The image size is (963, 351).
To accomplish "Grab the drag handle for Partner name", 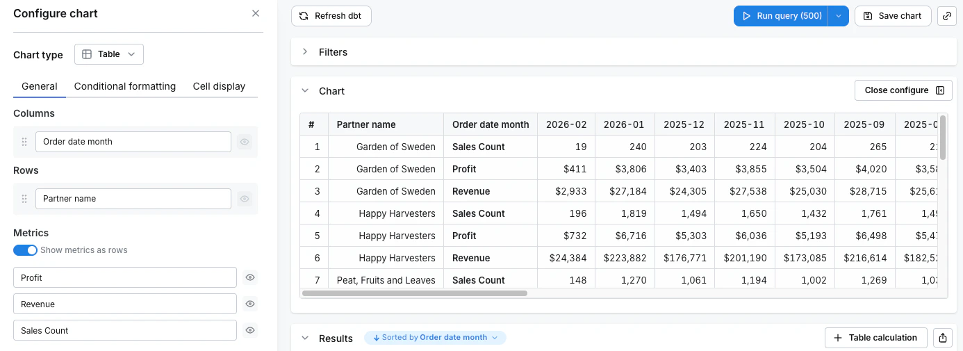I will click(x=24, y=199).
